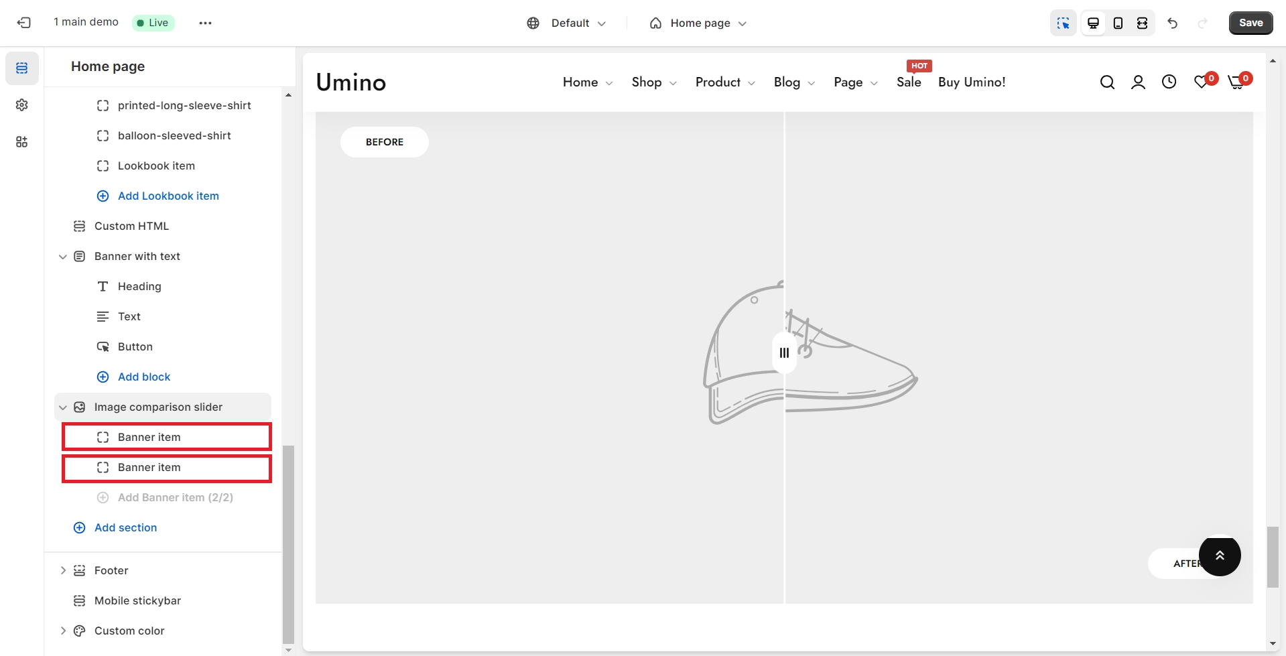The width and height of the screenshot is (1286, 656).
Task: Open the Blog menu in store navigation
Action: (793, 82)
